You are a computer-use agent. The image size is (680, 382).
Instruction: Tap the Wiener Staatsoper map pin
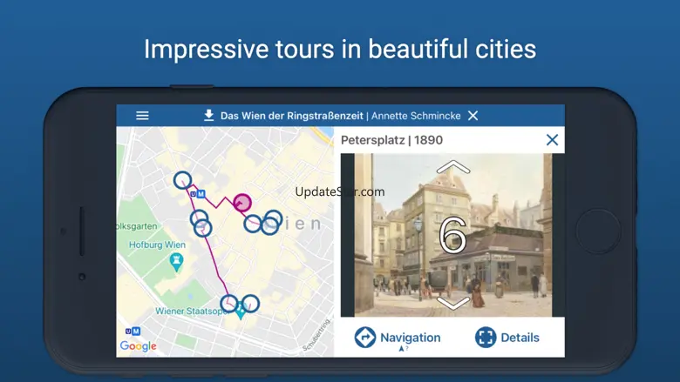point(241,314)
